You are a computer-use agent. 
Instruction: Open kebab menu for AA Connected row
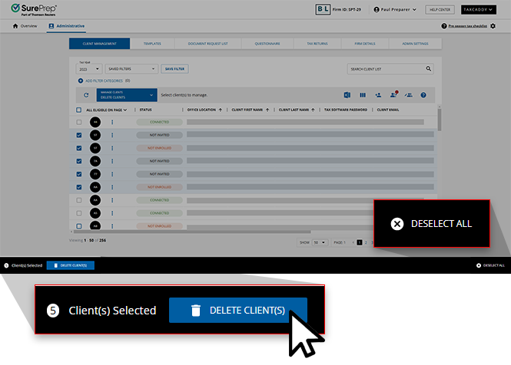coord(112,200)
